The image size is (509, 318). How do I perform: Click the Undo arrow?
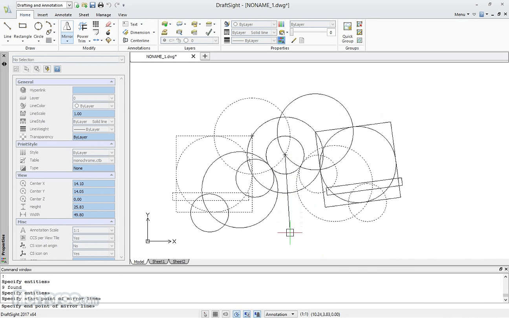pos(109,5)
